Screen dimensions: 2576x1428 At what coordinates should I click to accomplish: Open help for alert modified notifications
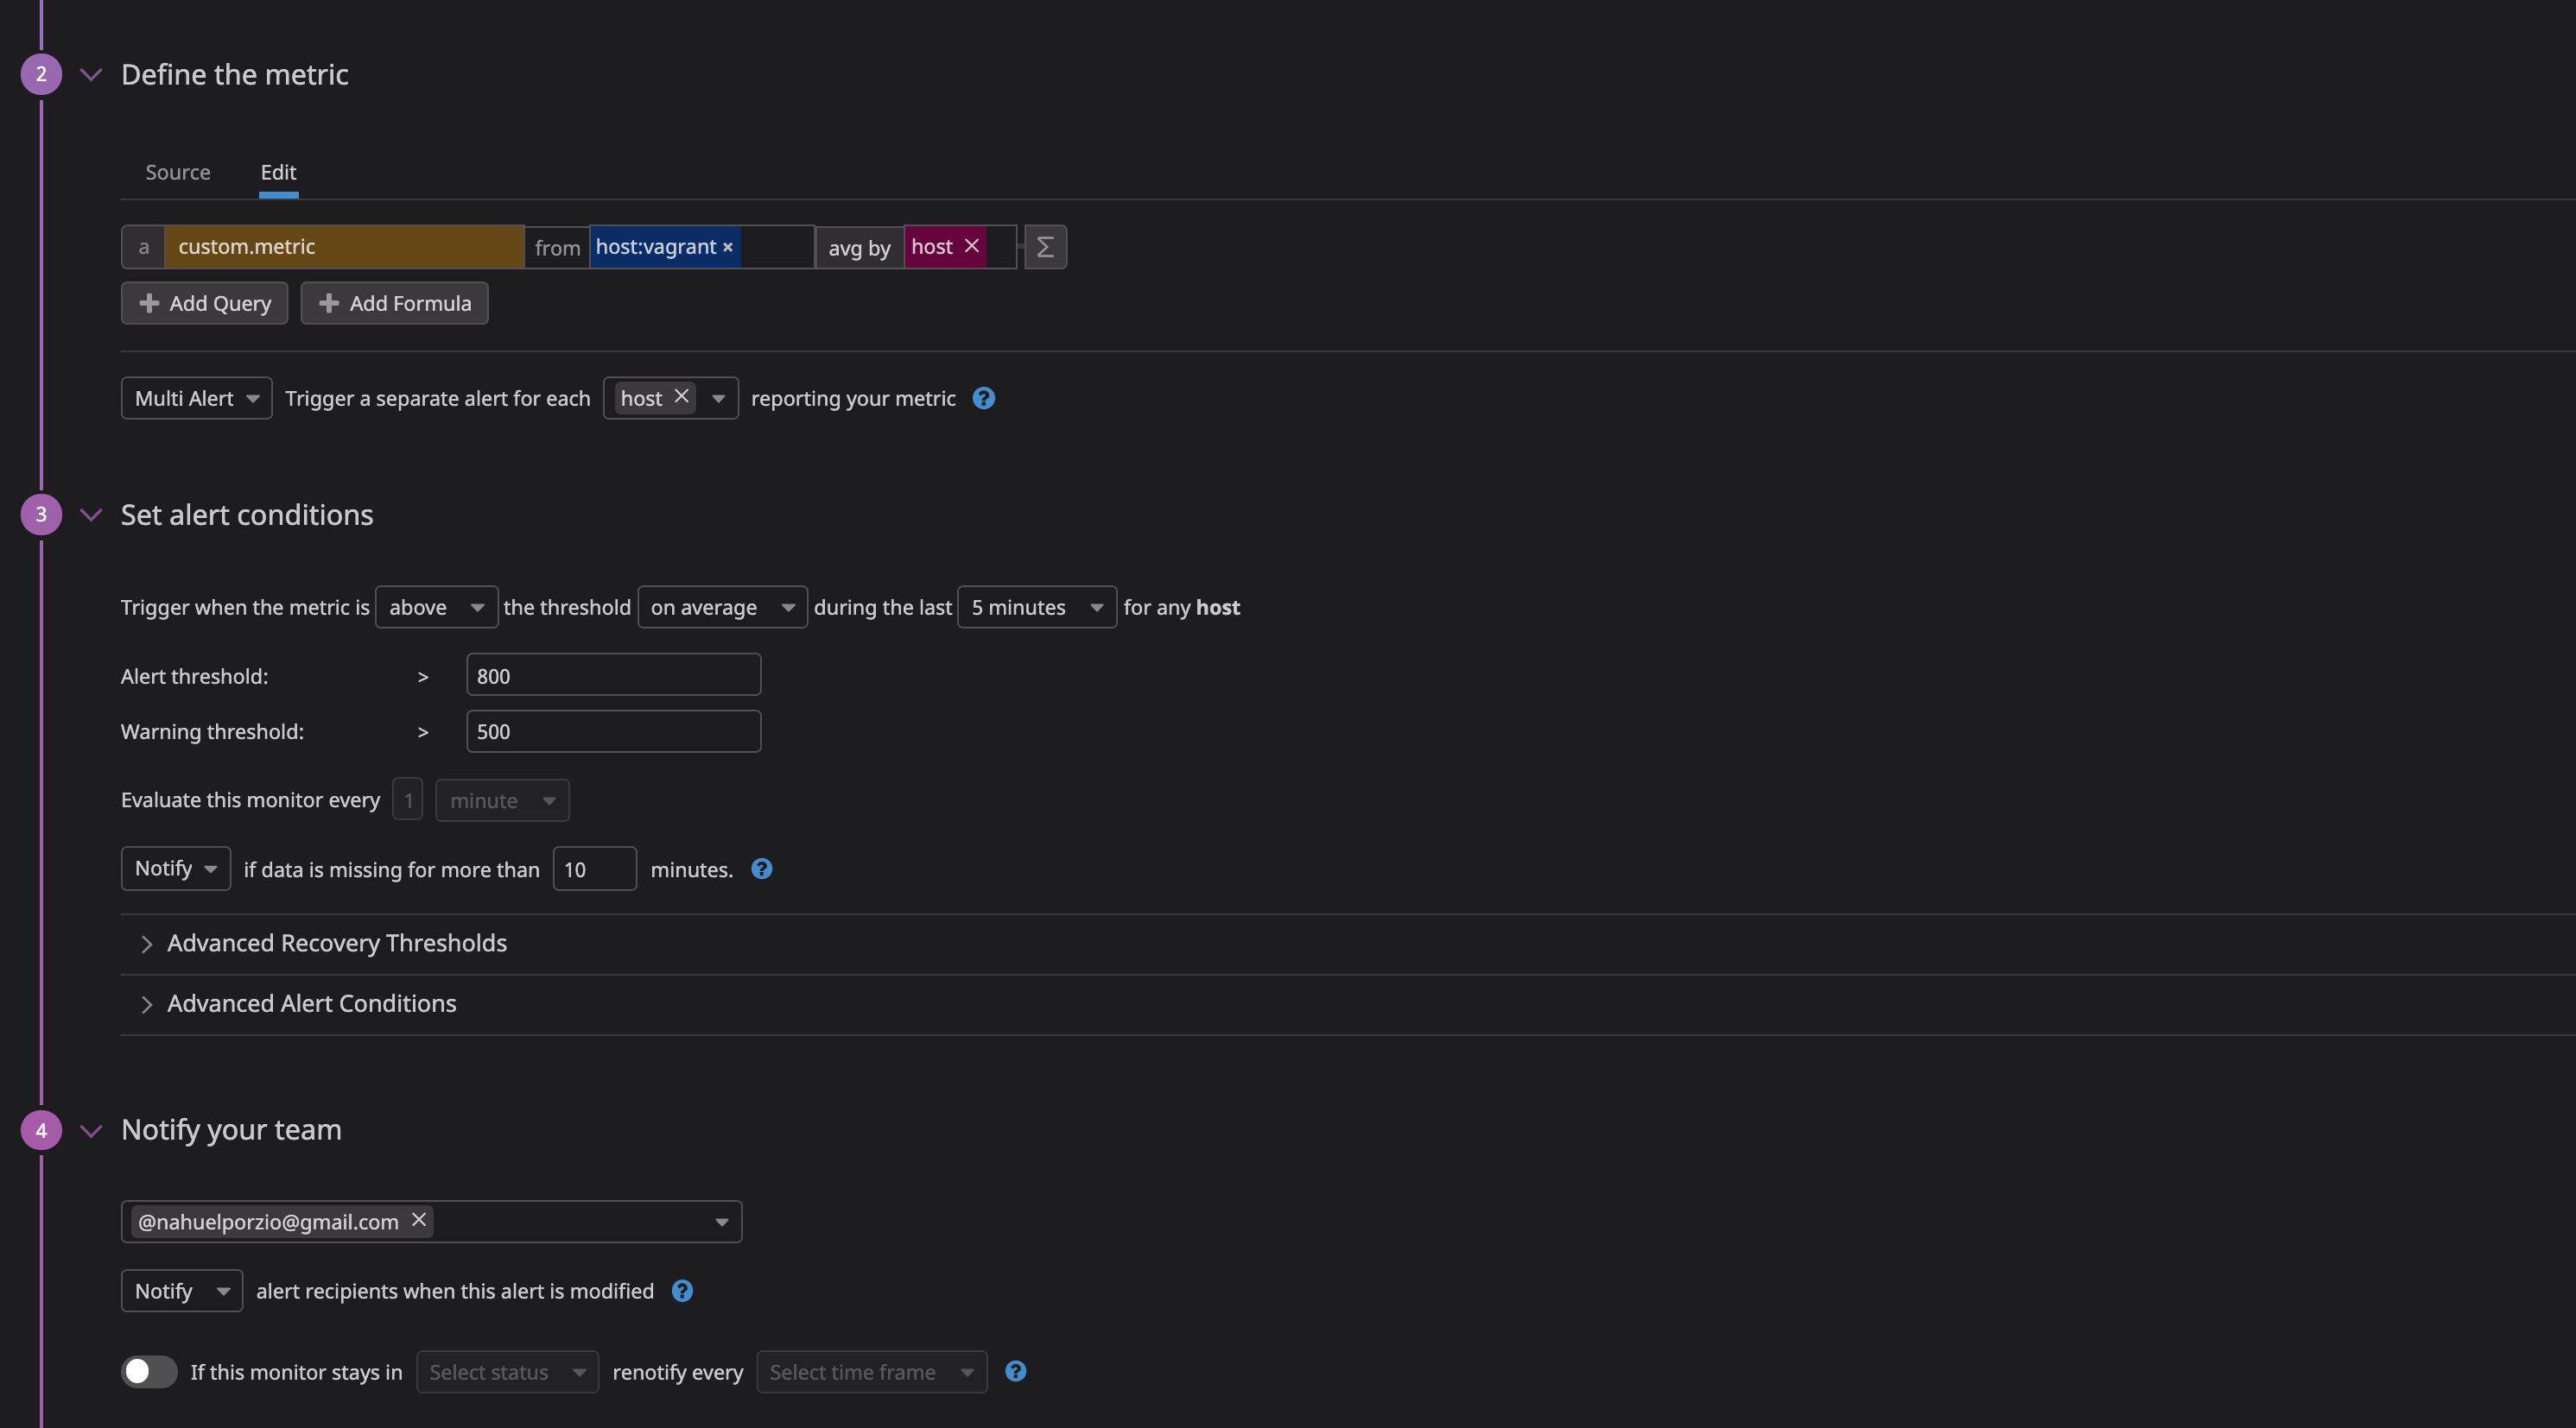coord(682,1291)
